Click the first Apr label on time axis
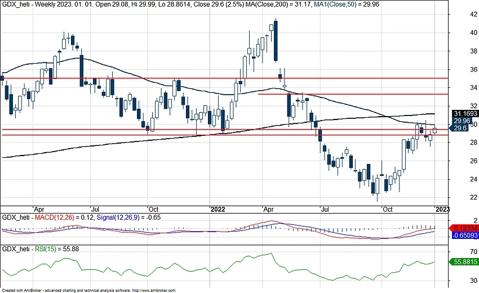This screenshot has width=479, height=293. click(39, 209)
